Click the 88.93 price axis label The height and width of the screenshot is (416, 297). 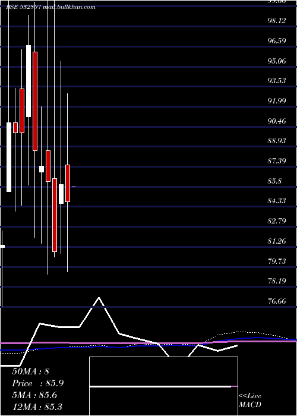(277, 140)
